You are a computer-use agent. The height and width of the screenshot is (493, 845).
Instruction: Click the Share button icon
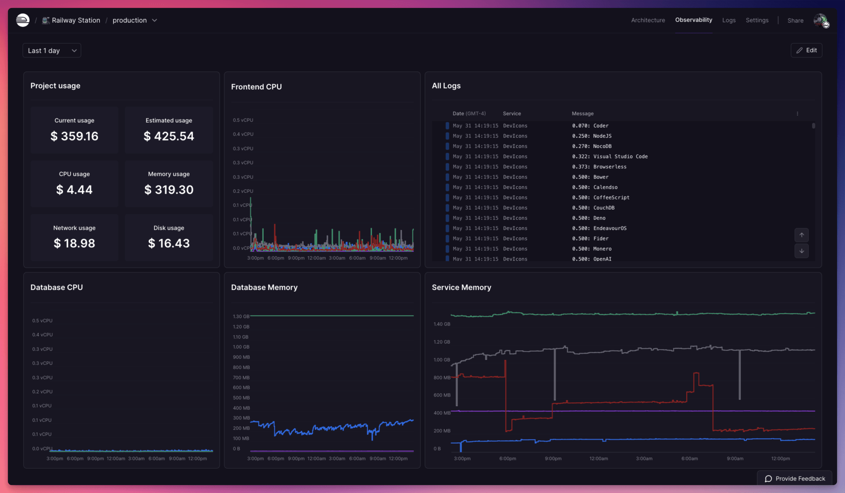(795, 20)
